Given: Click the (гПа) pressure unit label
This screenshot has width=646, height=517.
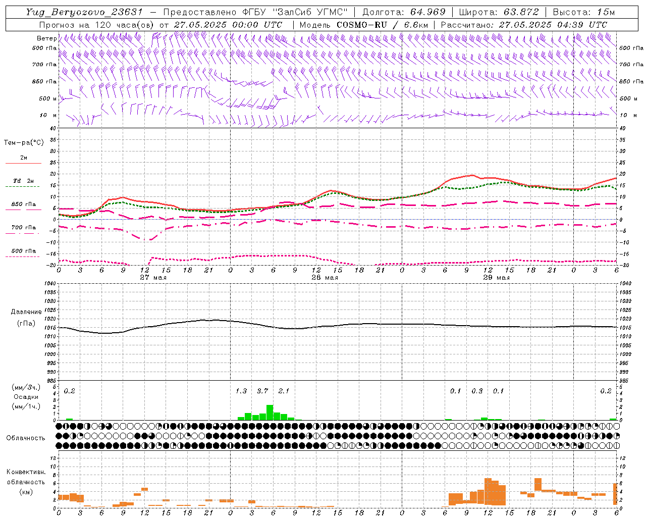Looking at the screenshot, I should pos(25,324).
